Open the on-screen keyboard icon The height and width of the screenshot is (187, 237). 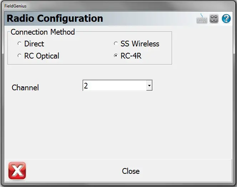pyautogui.click(x=202, y=19)
